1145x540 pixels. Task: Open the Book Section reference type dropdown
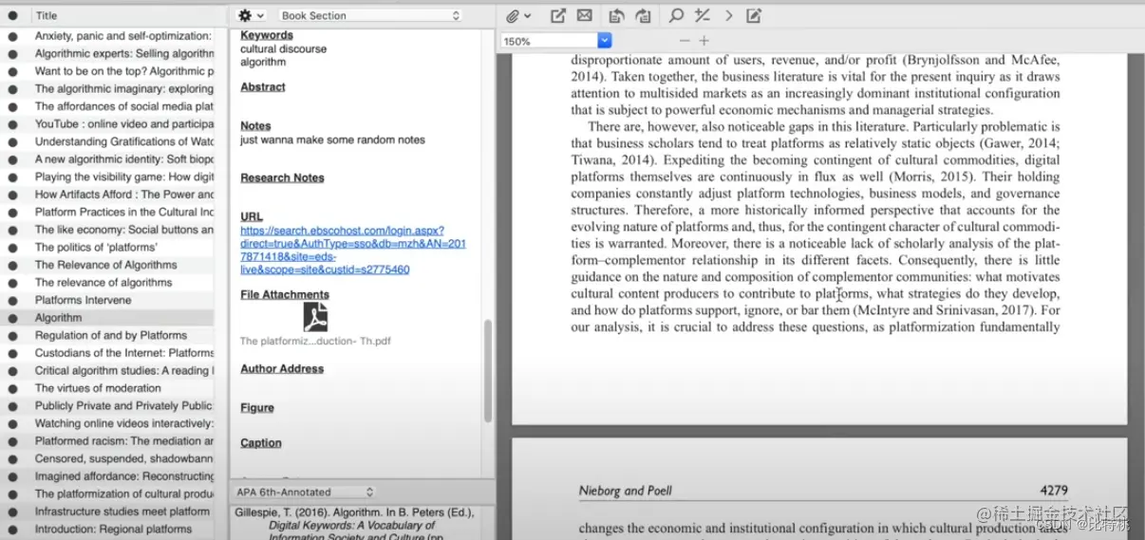pyautogui.click(x=370, y=15)
